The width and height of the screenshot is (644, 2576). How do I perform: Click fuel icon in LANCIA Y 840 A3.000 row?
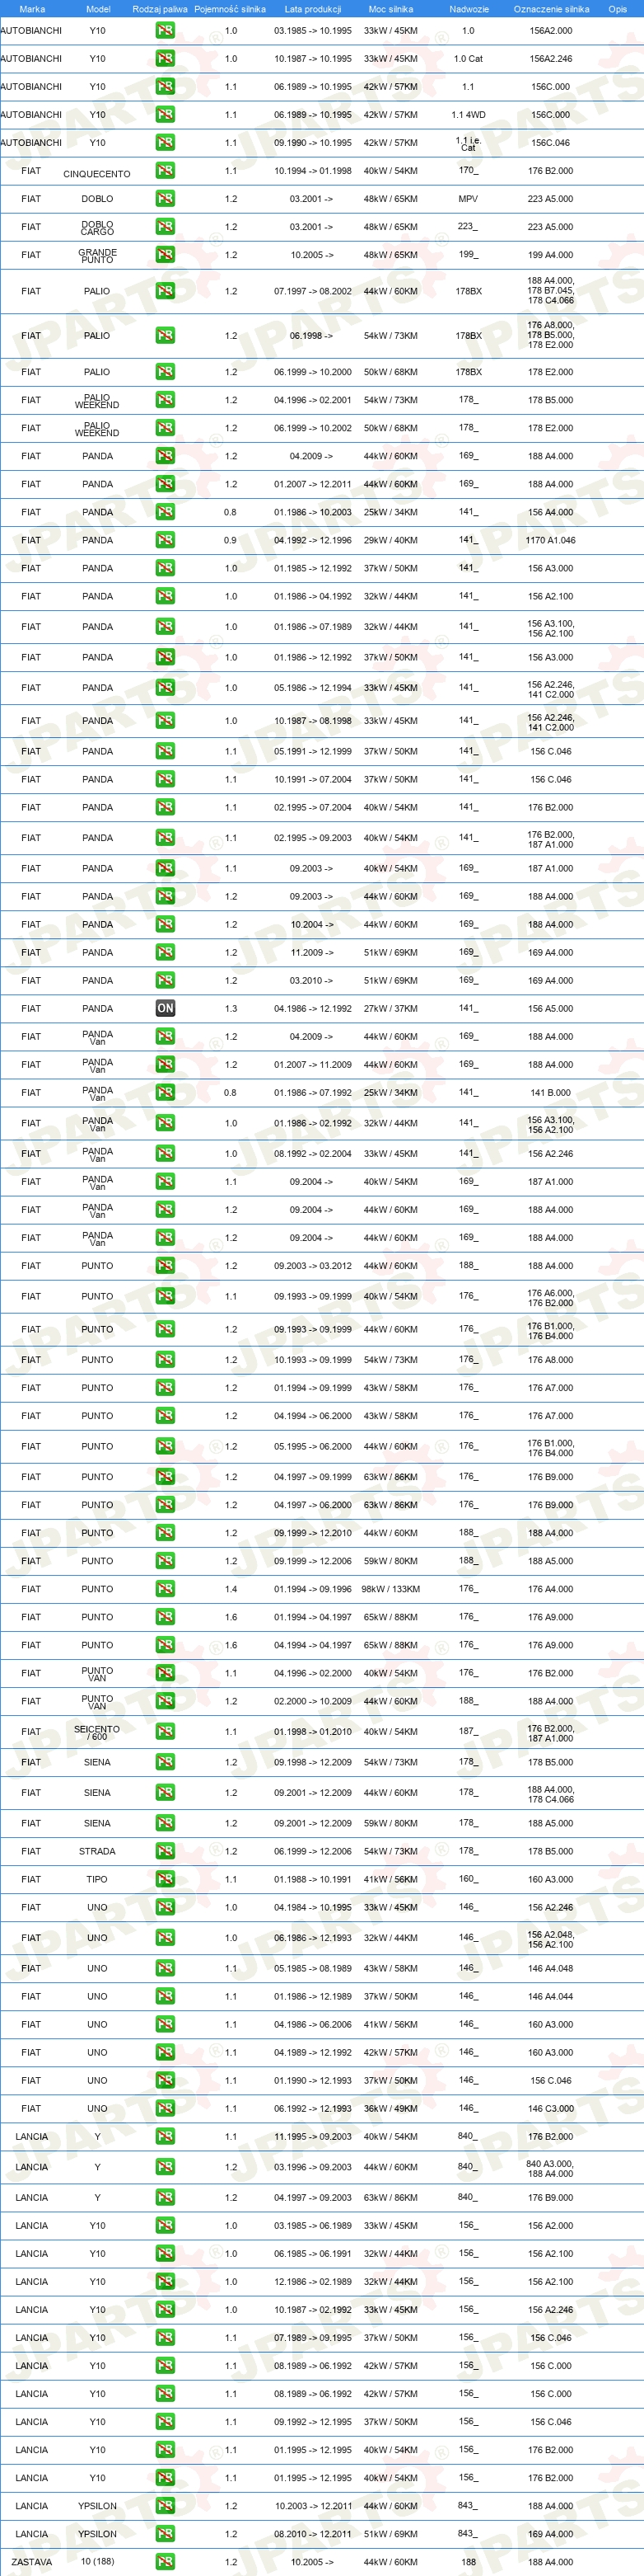(x=165, y=2167)
